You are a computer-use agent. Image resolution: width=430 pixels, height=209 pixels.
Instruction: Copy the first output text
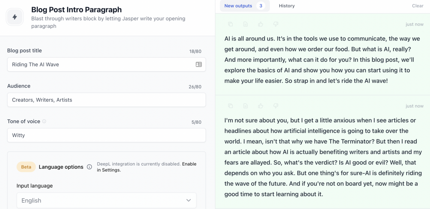(230, 24)
